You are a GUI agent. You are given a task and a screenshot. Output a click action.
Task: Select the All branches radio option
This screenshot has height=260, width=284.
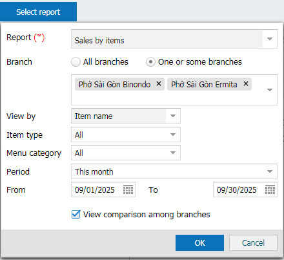76,62
